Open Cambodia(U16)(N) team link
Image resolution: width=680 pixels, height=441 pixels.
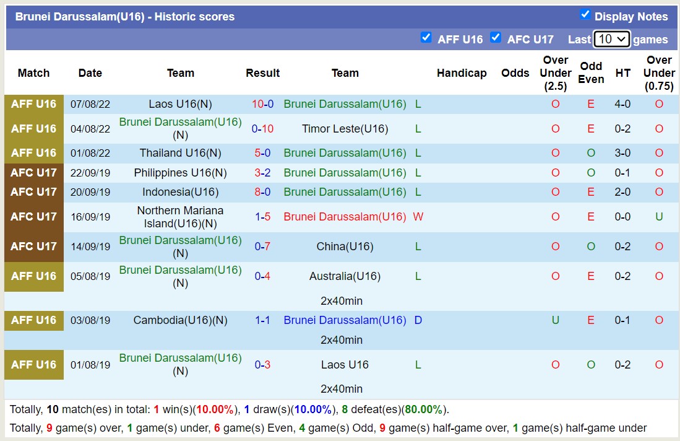pyautogui.click(x=180, y=320)
